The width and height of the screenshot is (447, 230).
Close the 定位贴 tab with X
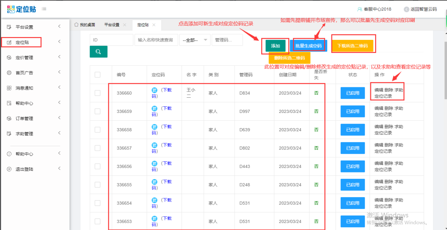[x=154, y=25]
